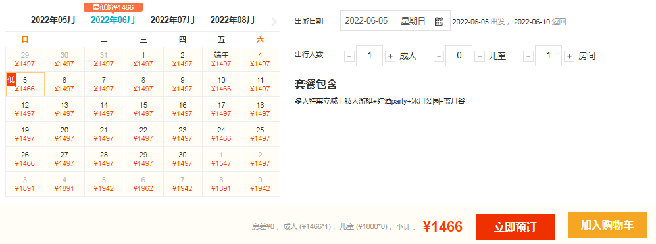Select July 1 priced ¥1547
This screenshot has width=656, height=244.
pos(221,159)
